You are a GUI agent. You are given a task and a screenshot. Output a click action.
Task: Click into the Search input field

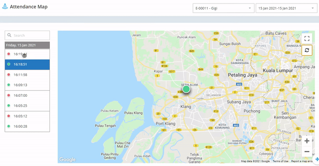point(30,35)
